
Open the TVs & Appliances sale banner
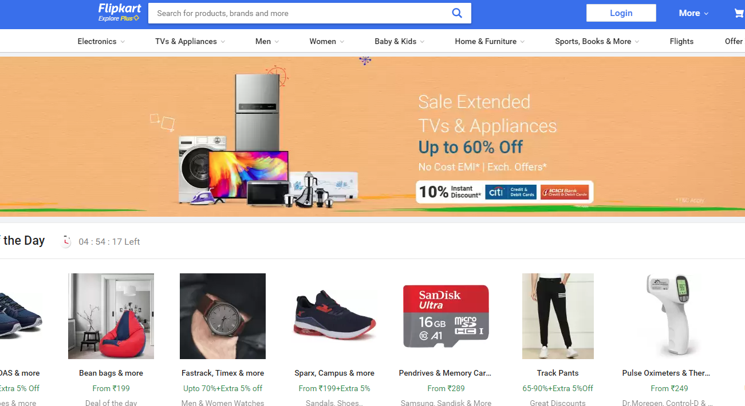tap(372, 137)
